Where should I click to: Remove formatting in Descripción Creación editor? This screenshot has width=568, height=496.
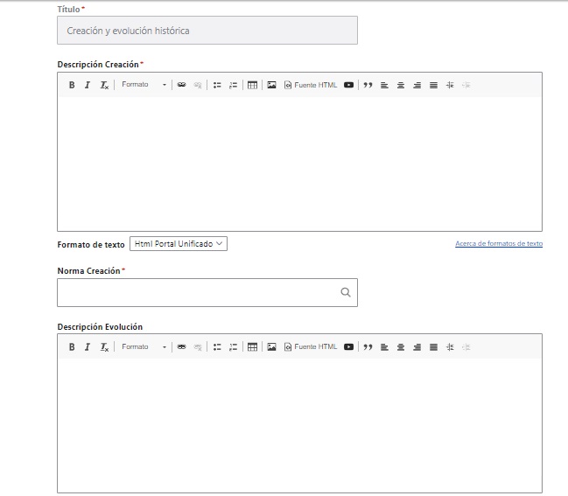point(104,85)
